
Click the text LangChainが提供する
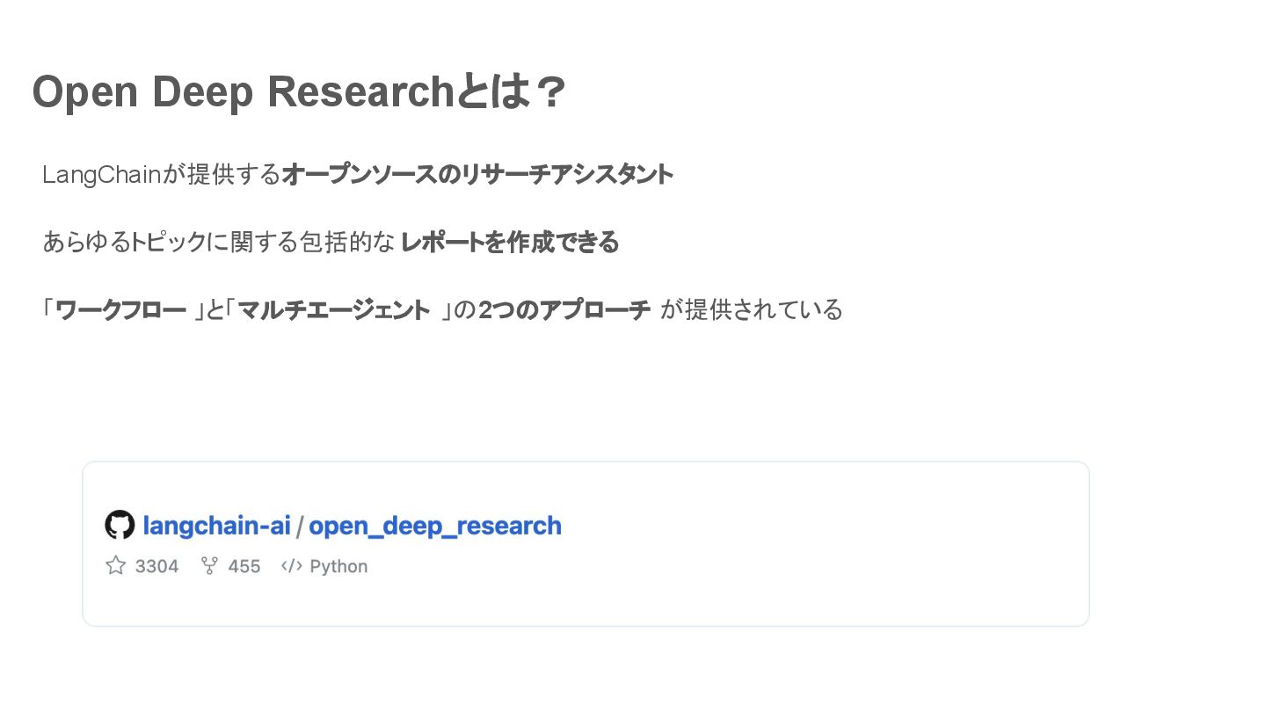[161, 174]
